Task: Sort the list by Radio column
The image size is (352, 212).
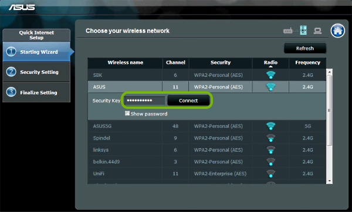Action: 270,63
